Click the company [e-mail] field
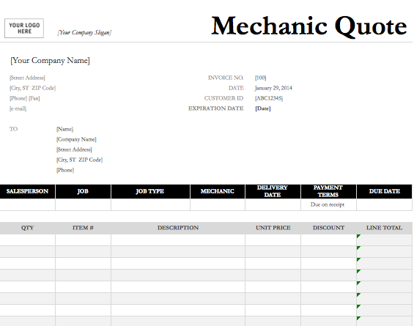Image resolution: width=414 pixels, height=326 pixels. point(18,108)
